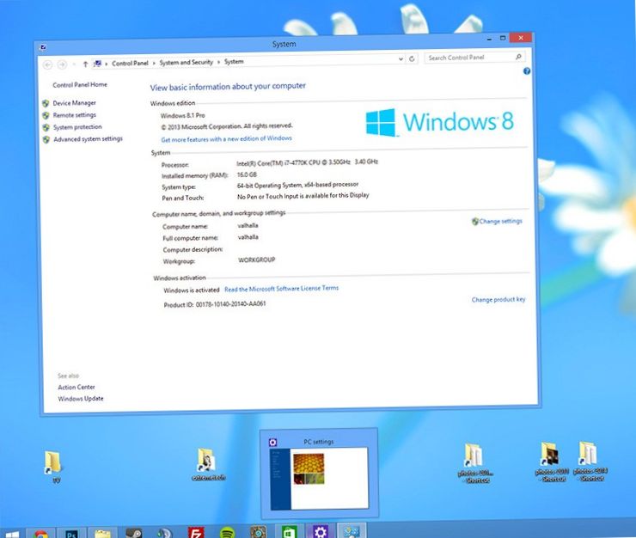Expand chevron after Control Panel in breadcrumb

pos(154,64)
